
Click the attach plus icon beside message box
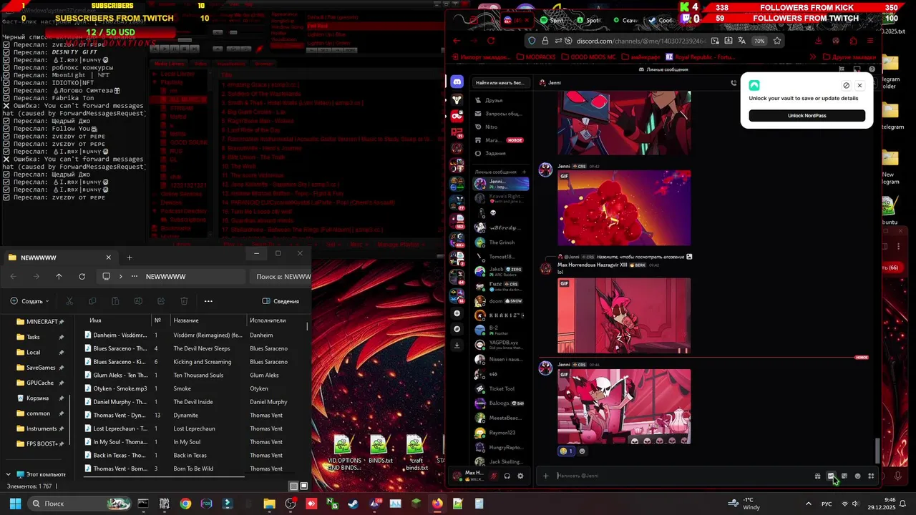[x=545, y=476]
